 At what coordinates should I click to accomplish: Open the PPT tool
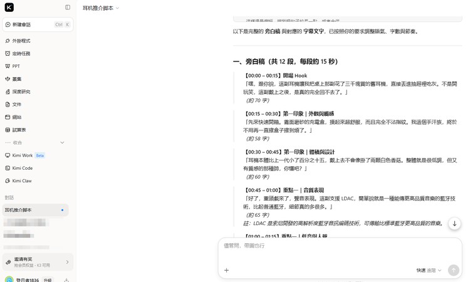tap(38, 66)
